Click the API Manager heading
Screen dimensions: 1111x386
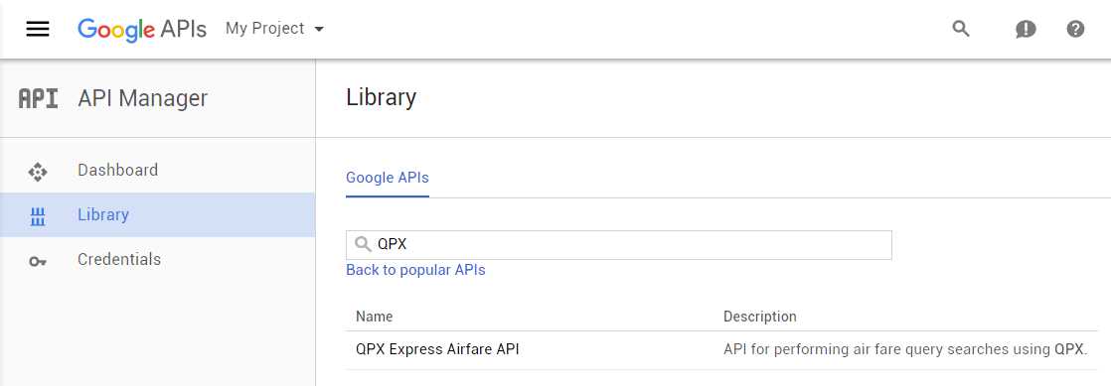tap(143, 98)
